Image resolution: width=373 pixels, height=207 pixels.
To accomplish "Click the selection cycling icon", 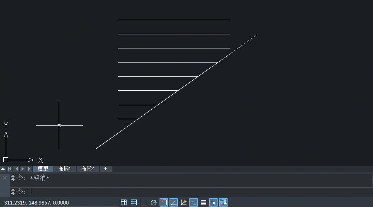I will click(x=223, y=202).
